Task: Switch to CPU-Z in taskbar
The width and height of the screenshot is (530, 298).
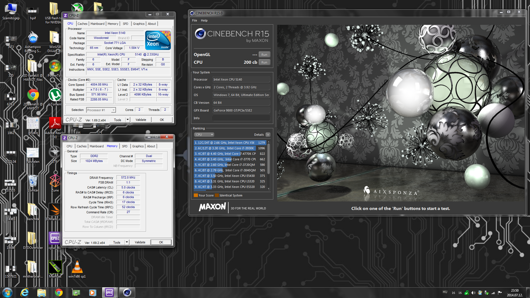Action: coord(109,292)
